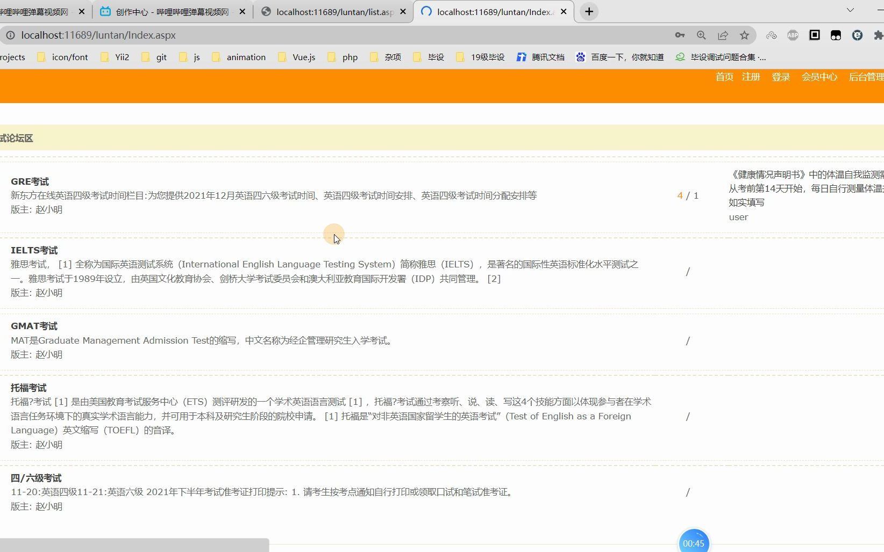Click the horizontal scrollbar at page bottom
Screen dimensions: 884x552
[x=134, y=546]
